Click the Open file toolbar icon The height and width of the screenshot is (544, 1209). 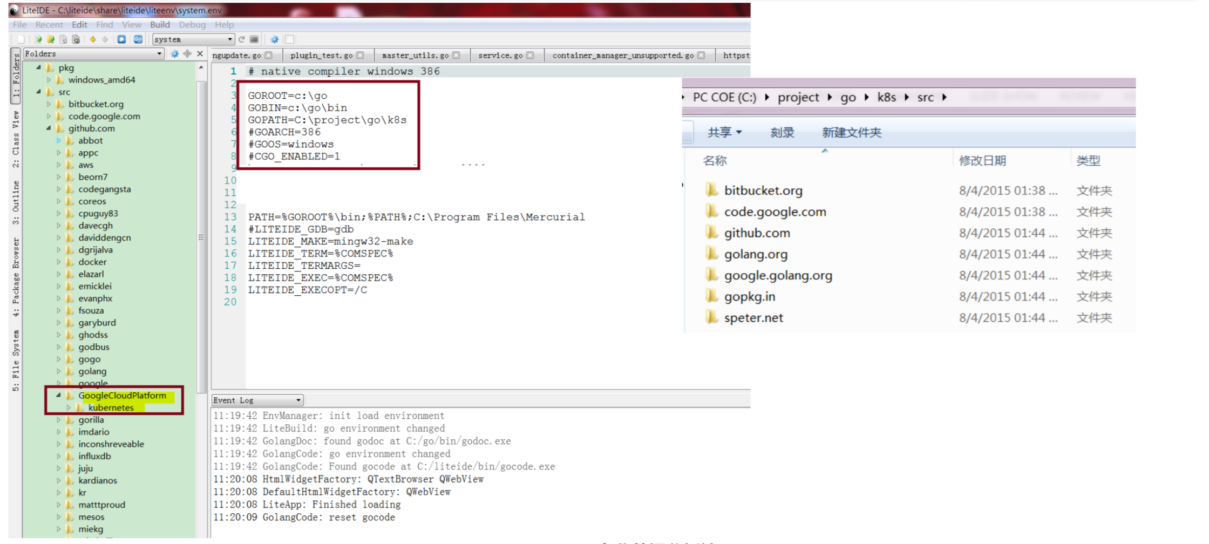(x=38, y=39)
